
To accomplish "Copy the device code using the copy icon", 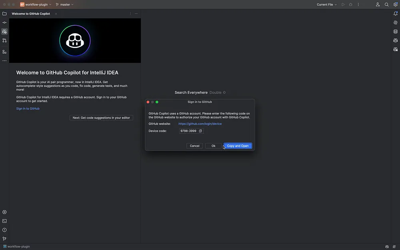I will 200,131.
